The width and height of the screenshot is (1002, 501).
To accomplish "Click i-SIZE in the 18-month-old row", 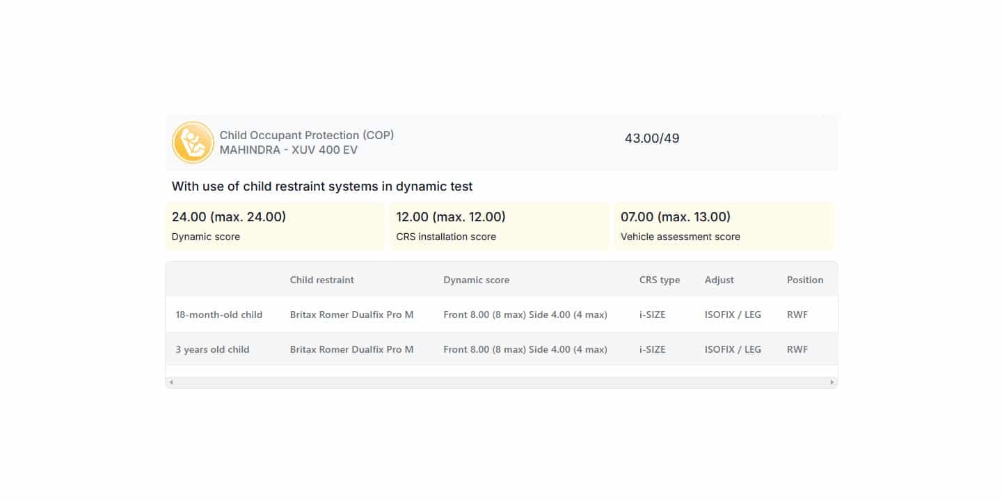I will point(653,315).
